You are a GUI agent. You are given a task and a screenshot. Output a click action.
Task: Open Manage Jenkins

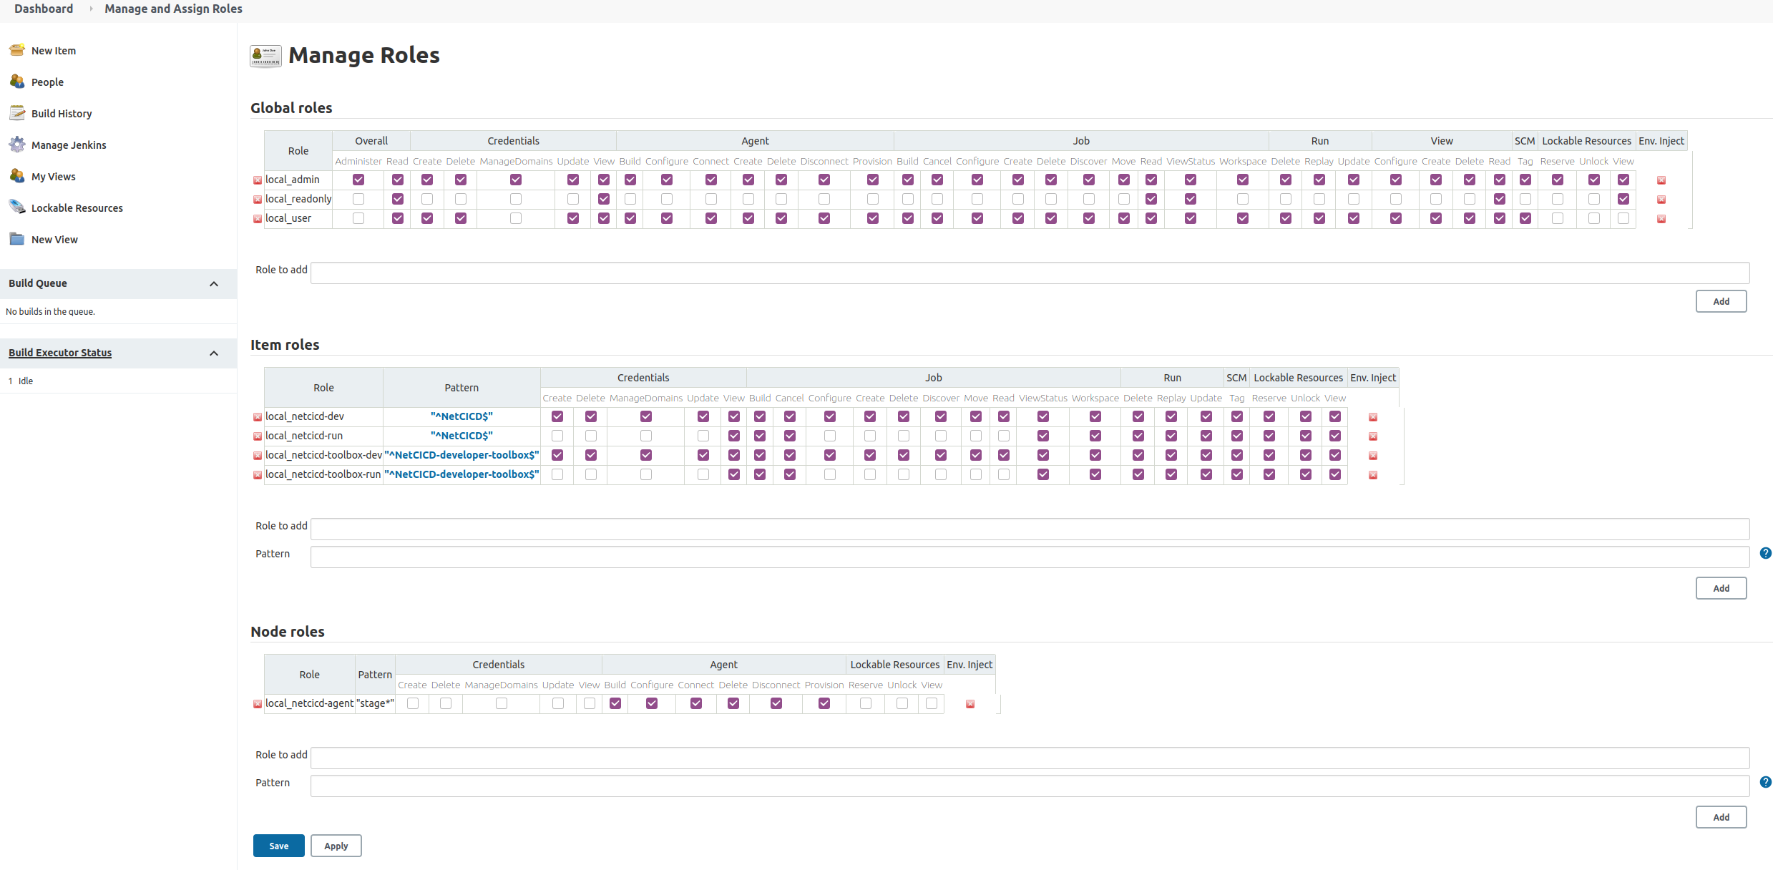point(68,145)
